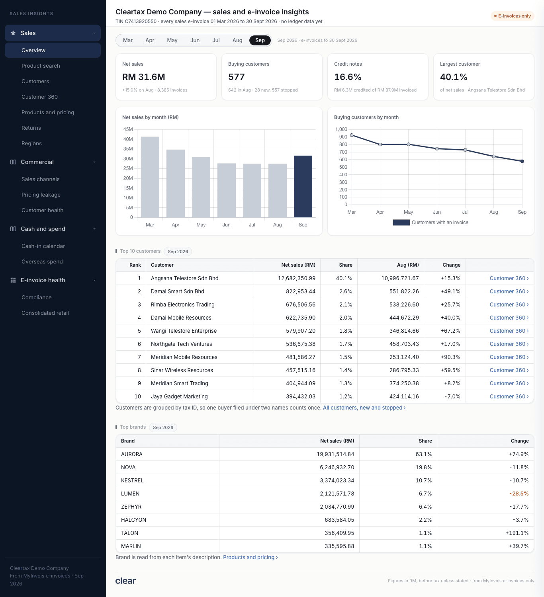Open Customer 360 sidebar item

tap(53, 97)
